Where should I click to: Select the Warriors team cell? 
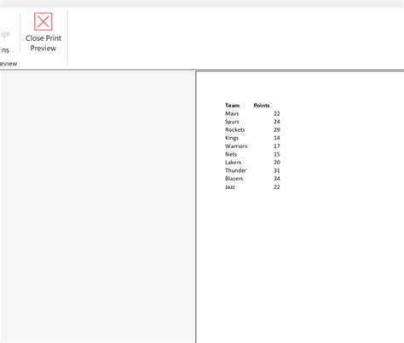point(236,146)
